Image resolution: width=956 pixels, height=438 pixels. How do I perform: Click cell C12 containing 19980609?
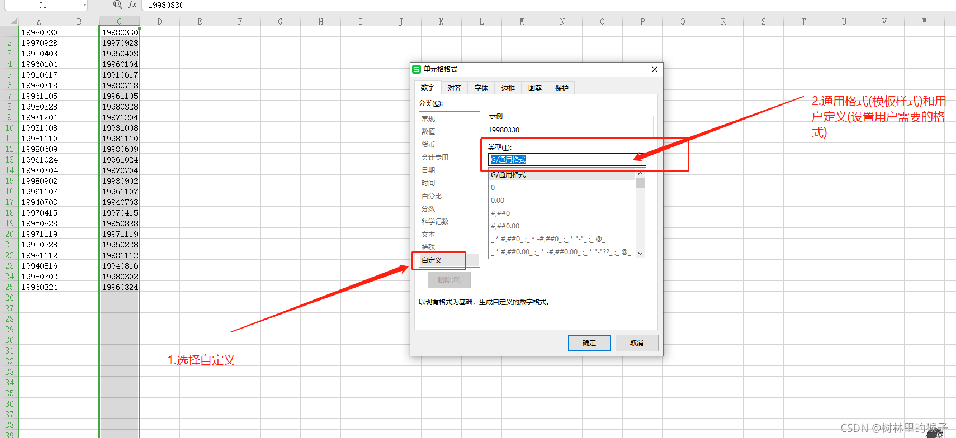point(120,149)
